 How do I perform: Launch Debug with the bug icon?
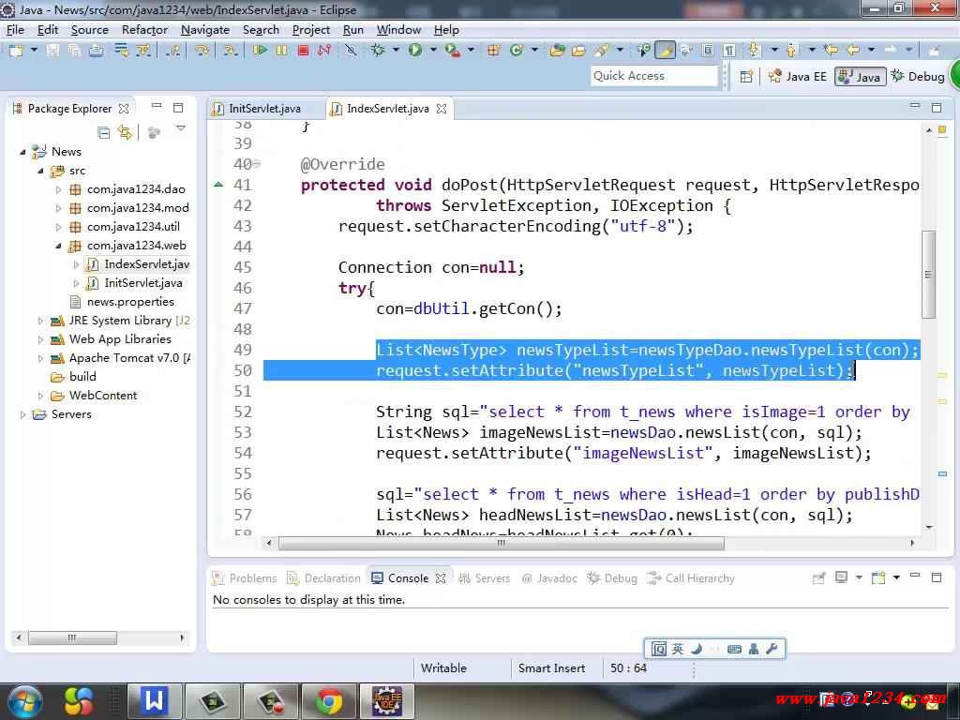point(378,51)
